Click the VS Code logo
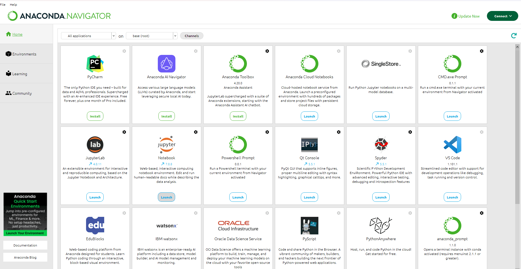 453,145
